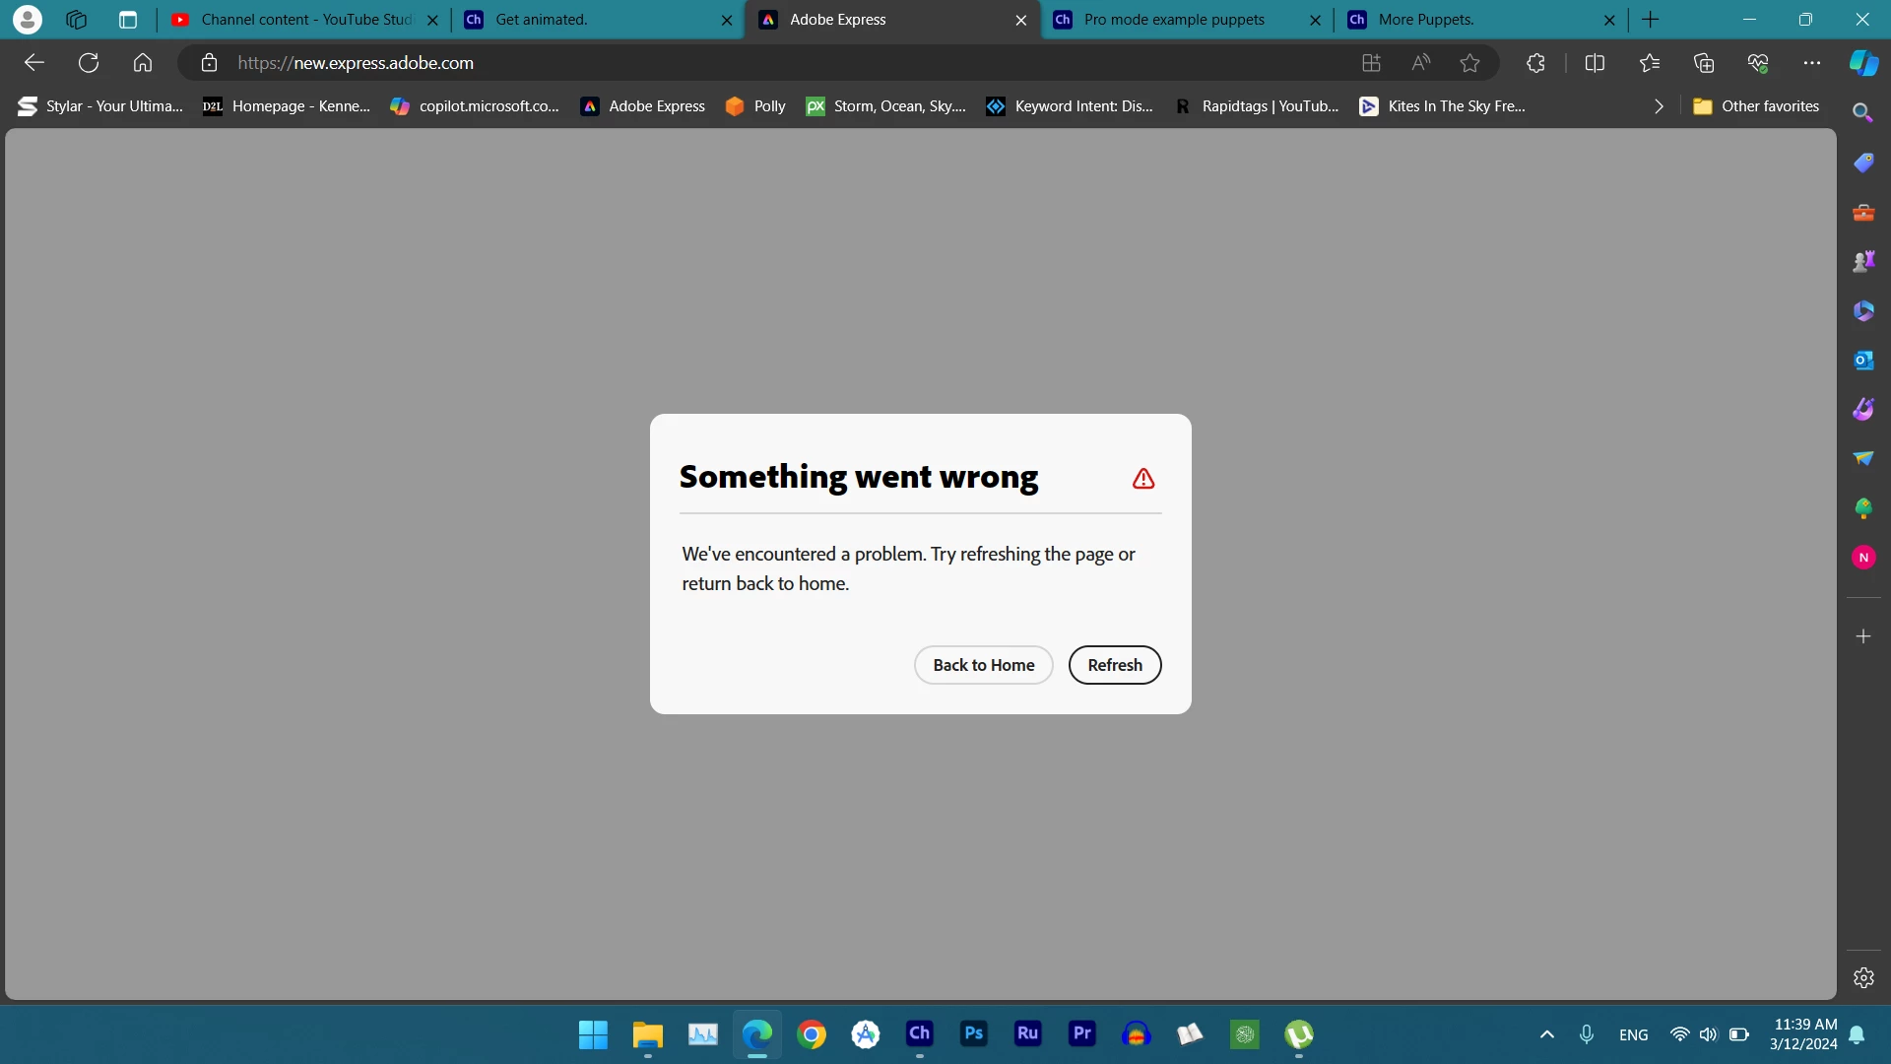The width and height of the screenshot is (1891, 1064).
Task: Toggle split screen view icon
Action: [1595, 63]
